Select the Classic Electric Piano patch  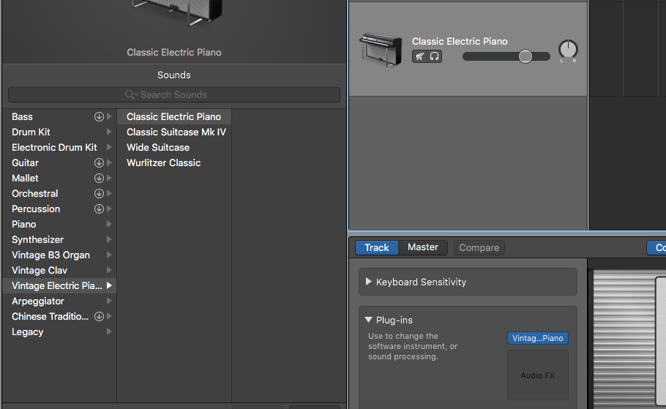tap(174, 116)
